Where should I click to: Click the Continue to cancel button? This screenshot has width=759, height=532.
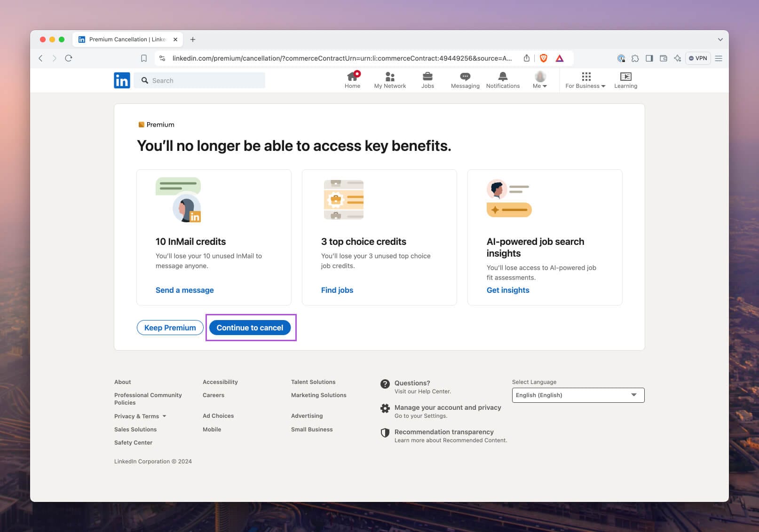click(x=250, y=328)
